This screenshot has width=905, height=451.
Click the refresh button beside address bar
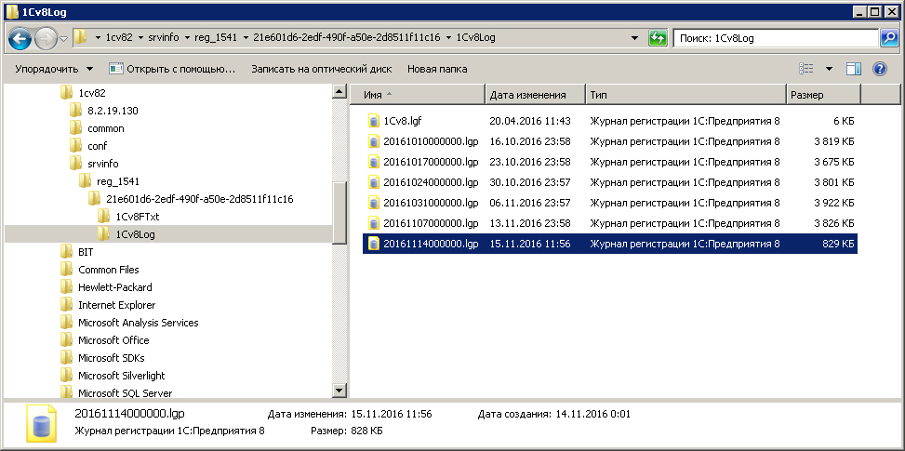658,38
